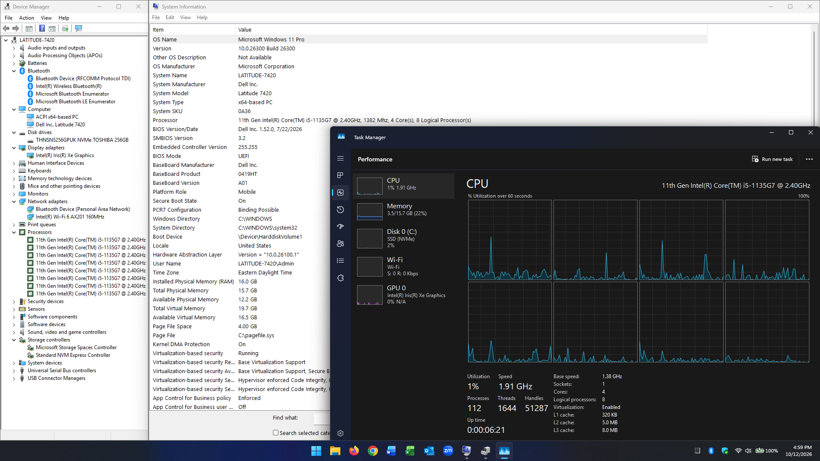Select Wi-Fi performance entry

(404, 266)
